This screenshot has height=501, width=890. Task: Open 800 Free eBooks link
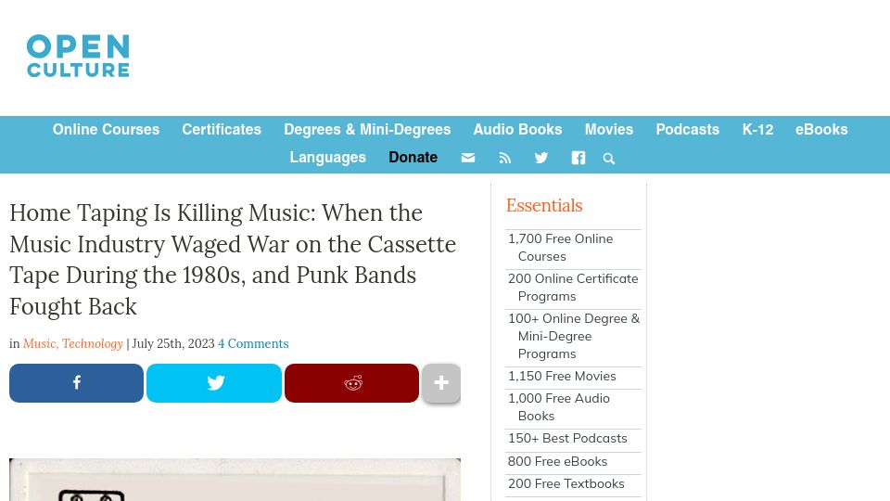click(x=557, y=461)
